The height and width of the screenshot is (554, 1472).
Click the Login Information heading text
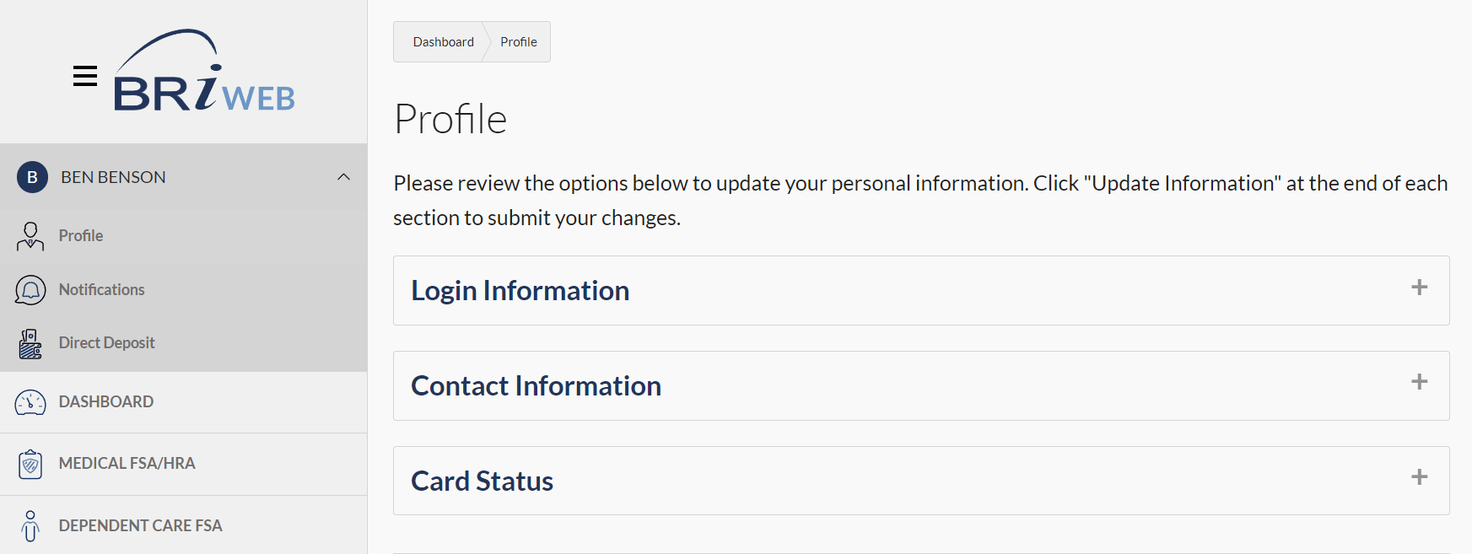click(x=520, y=291)
